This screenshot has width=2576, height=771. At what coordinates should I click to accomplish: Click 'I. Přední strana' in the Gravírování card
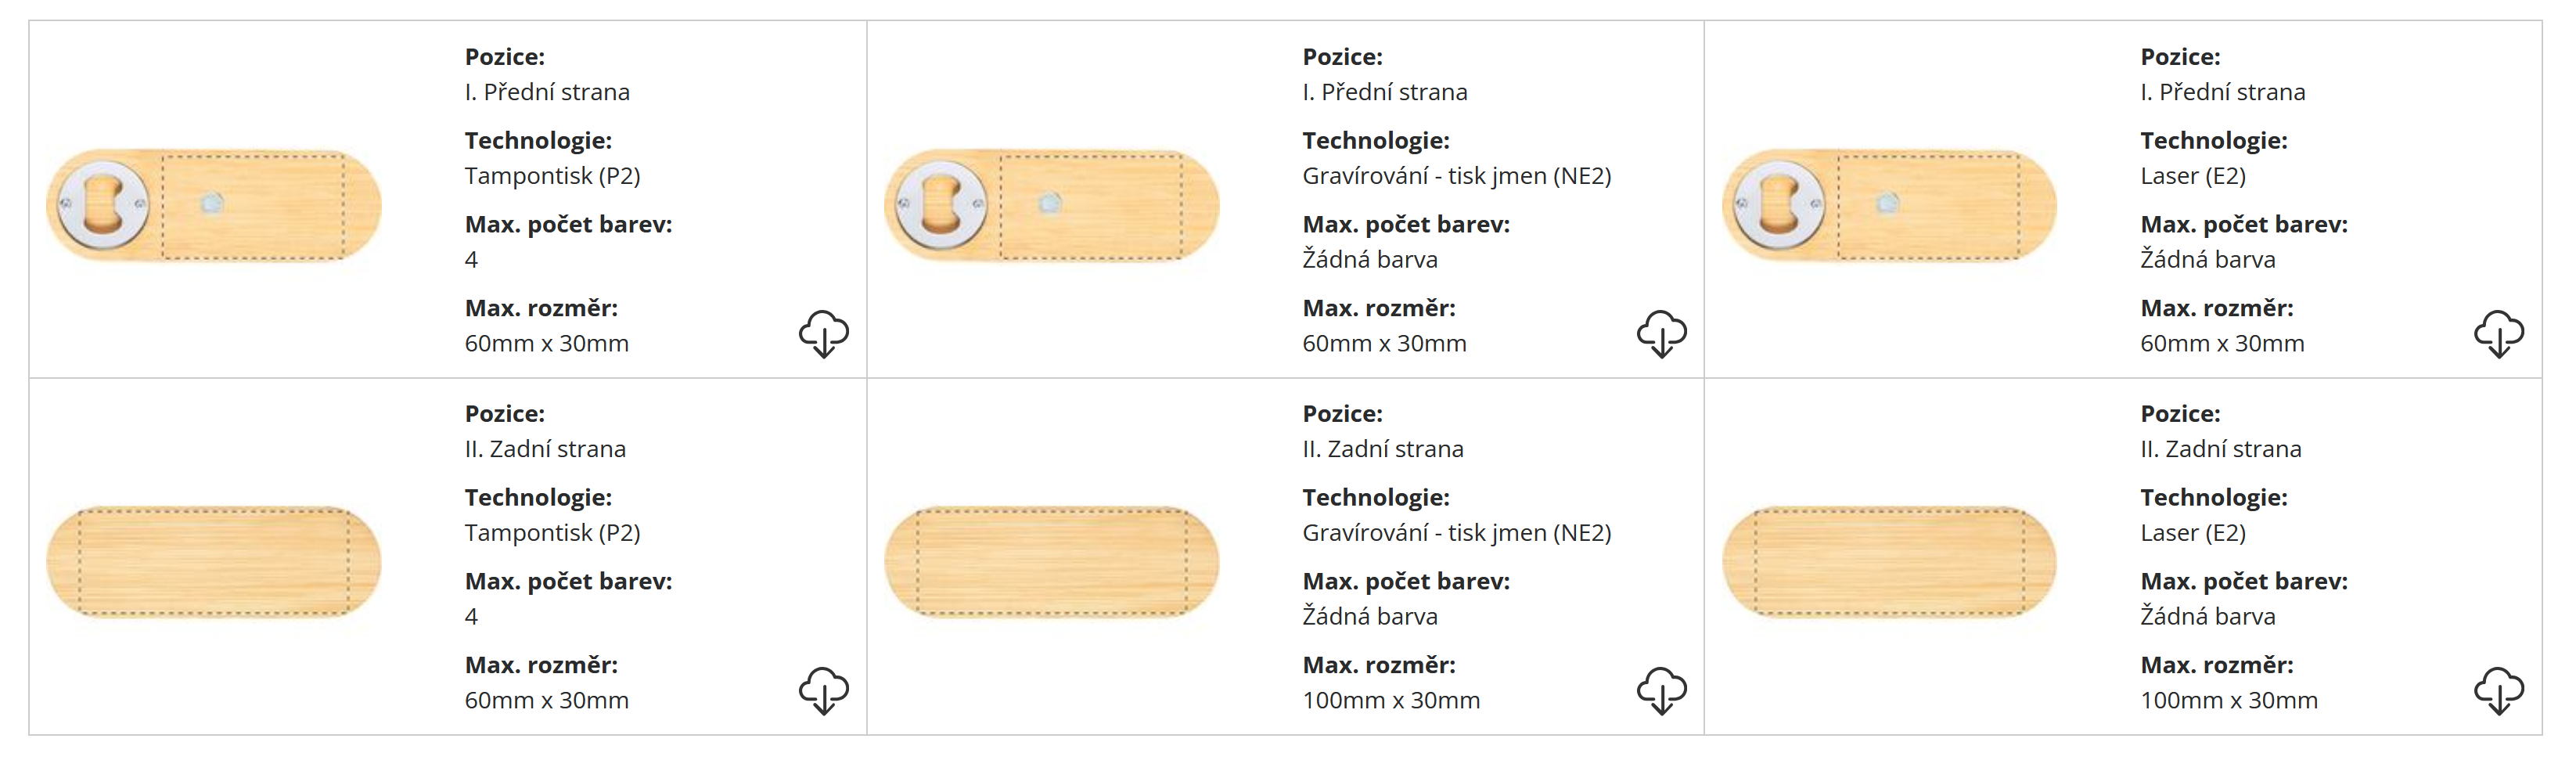point(1384,92)
